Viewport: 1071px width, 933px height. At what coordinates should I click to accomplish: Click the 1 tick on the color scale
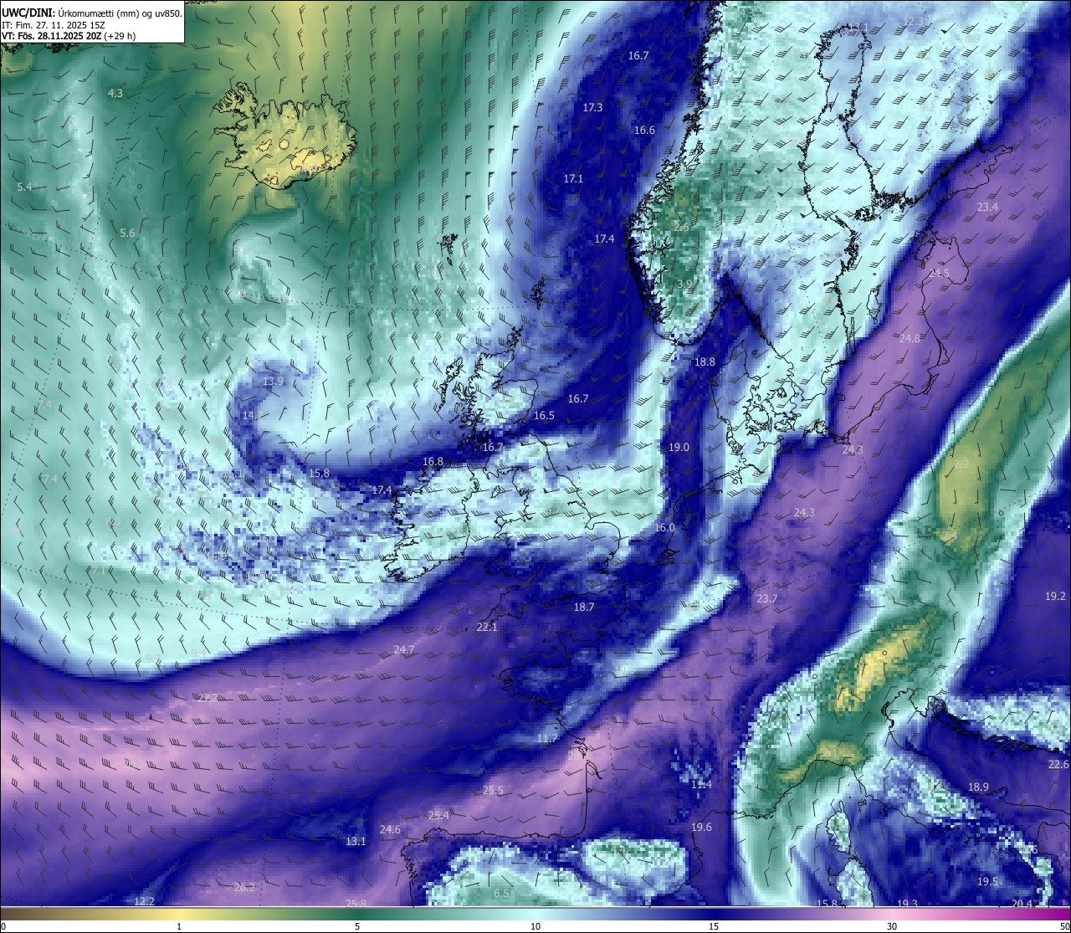[x=179, y=927]
